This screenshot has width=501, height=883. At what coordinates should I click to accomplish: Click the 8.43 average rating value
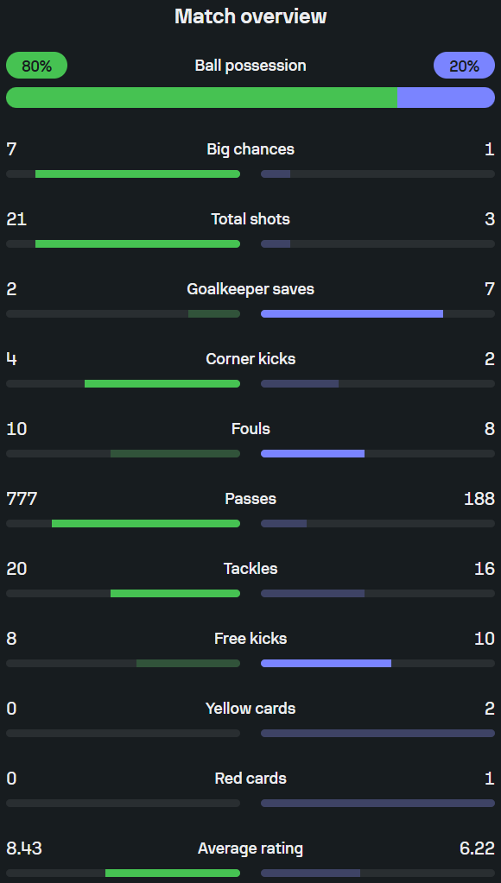click(x=24, y=848)
